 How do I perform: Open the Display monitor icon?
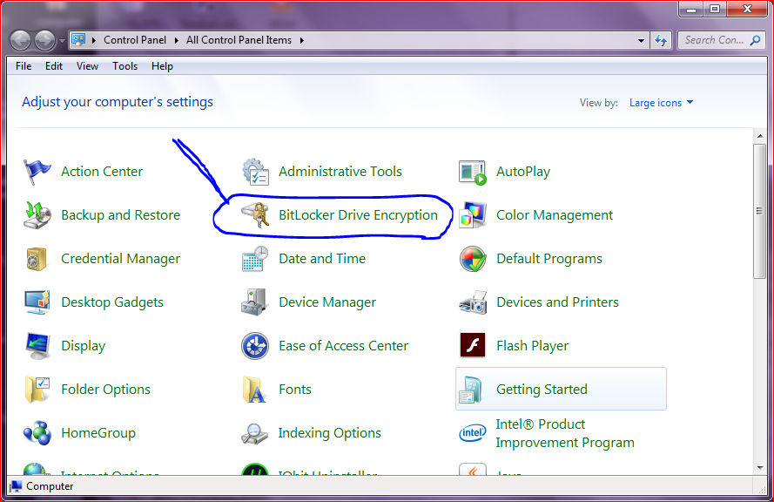pos(37,346)
